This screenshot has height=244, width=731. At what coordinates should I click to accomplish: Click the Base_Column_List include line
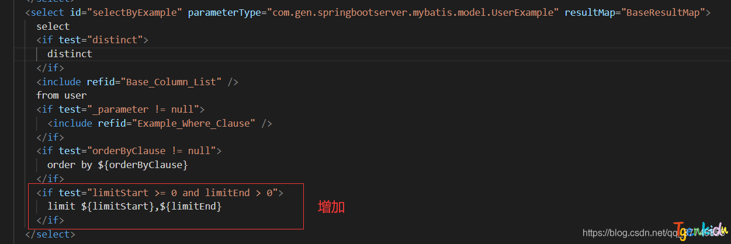pos(137,82)
